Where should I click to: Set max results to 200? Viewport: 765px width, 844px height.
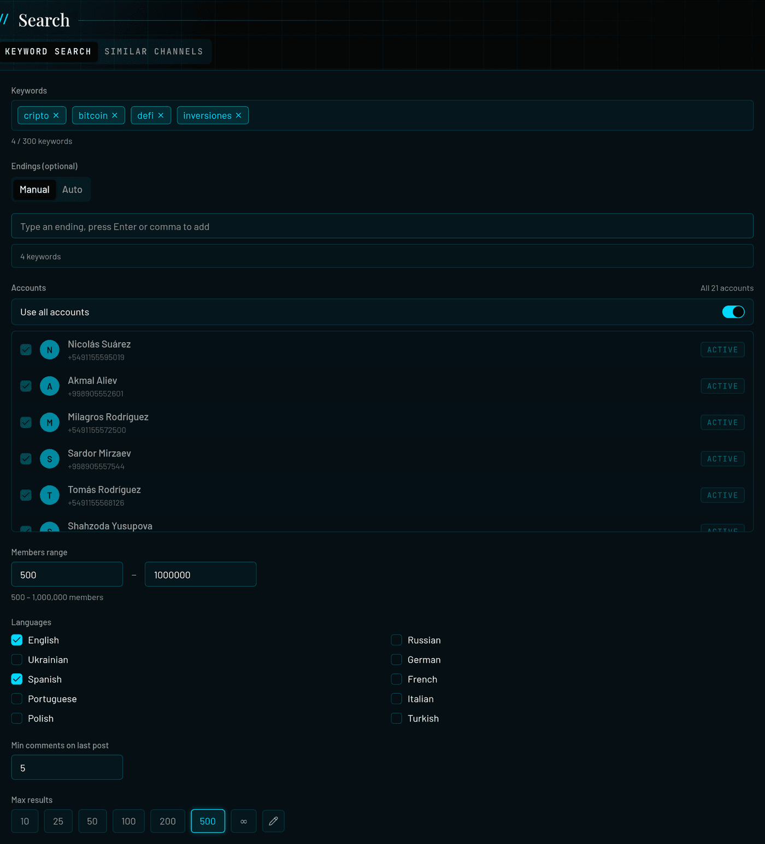pos(168,821)
